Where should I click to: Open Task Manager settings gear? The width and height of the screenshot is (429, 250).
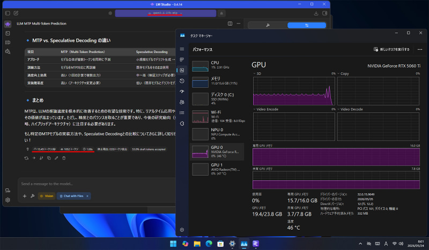click(x=182, y=230)
